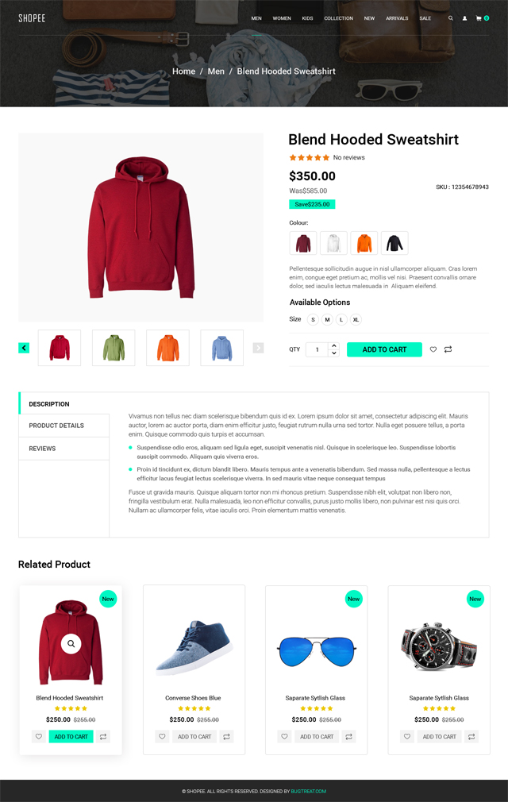View the green hoodie thumbnail
This screenshot has height=802, width=508.
(x=114, y=348)
